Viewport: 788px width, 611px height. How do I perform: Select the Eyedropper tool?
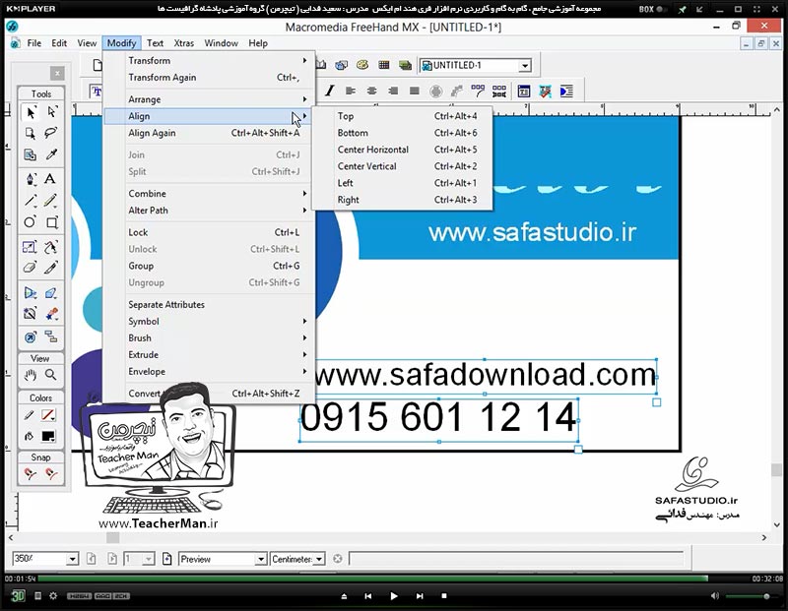(51, 154)
